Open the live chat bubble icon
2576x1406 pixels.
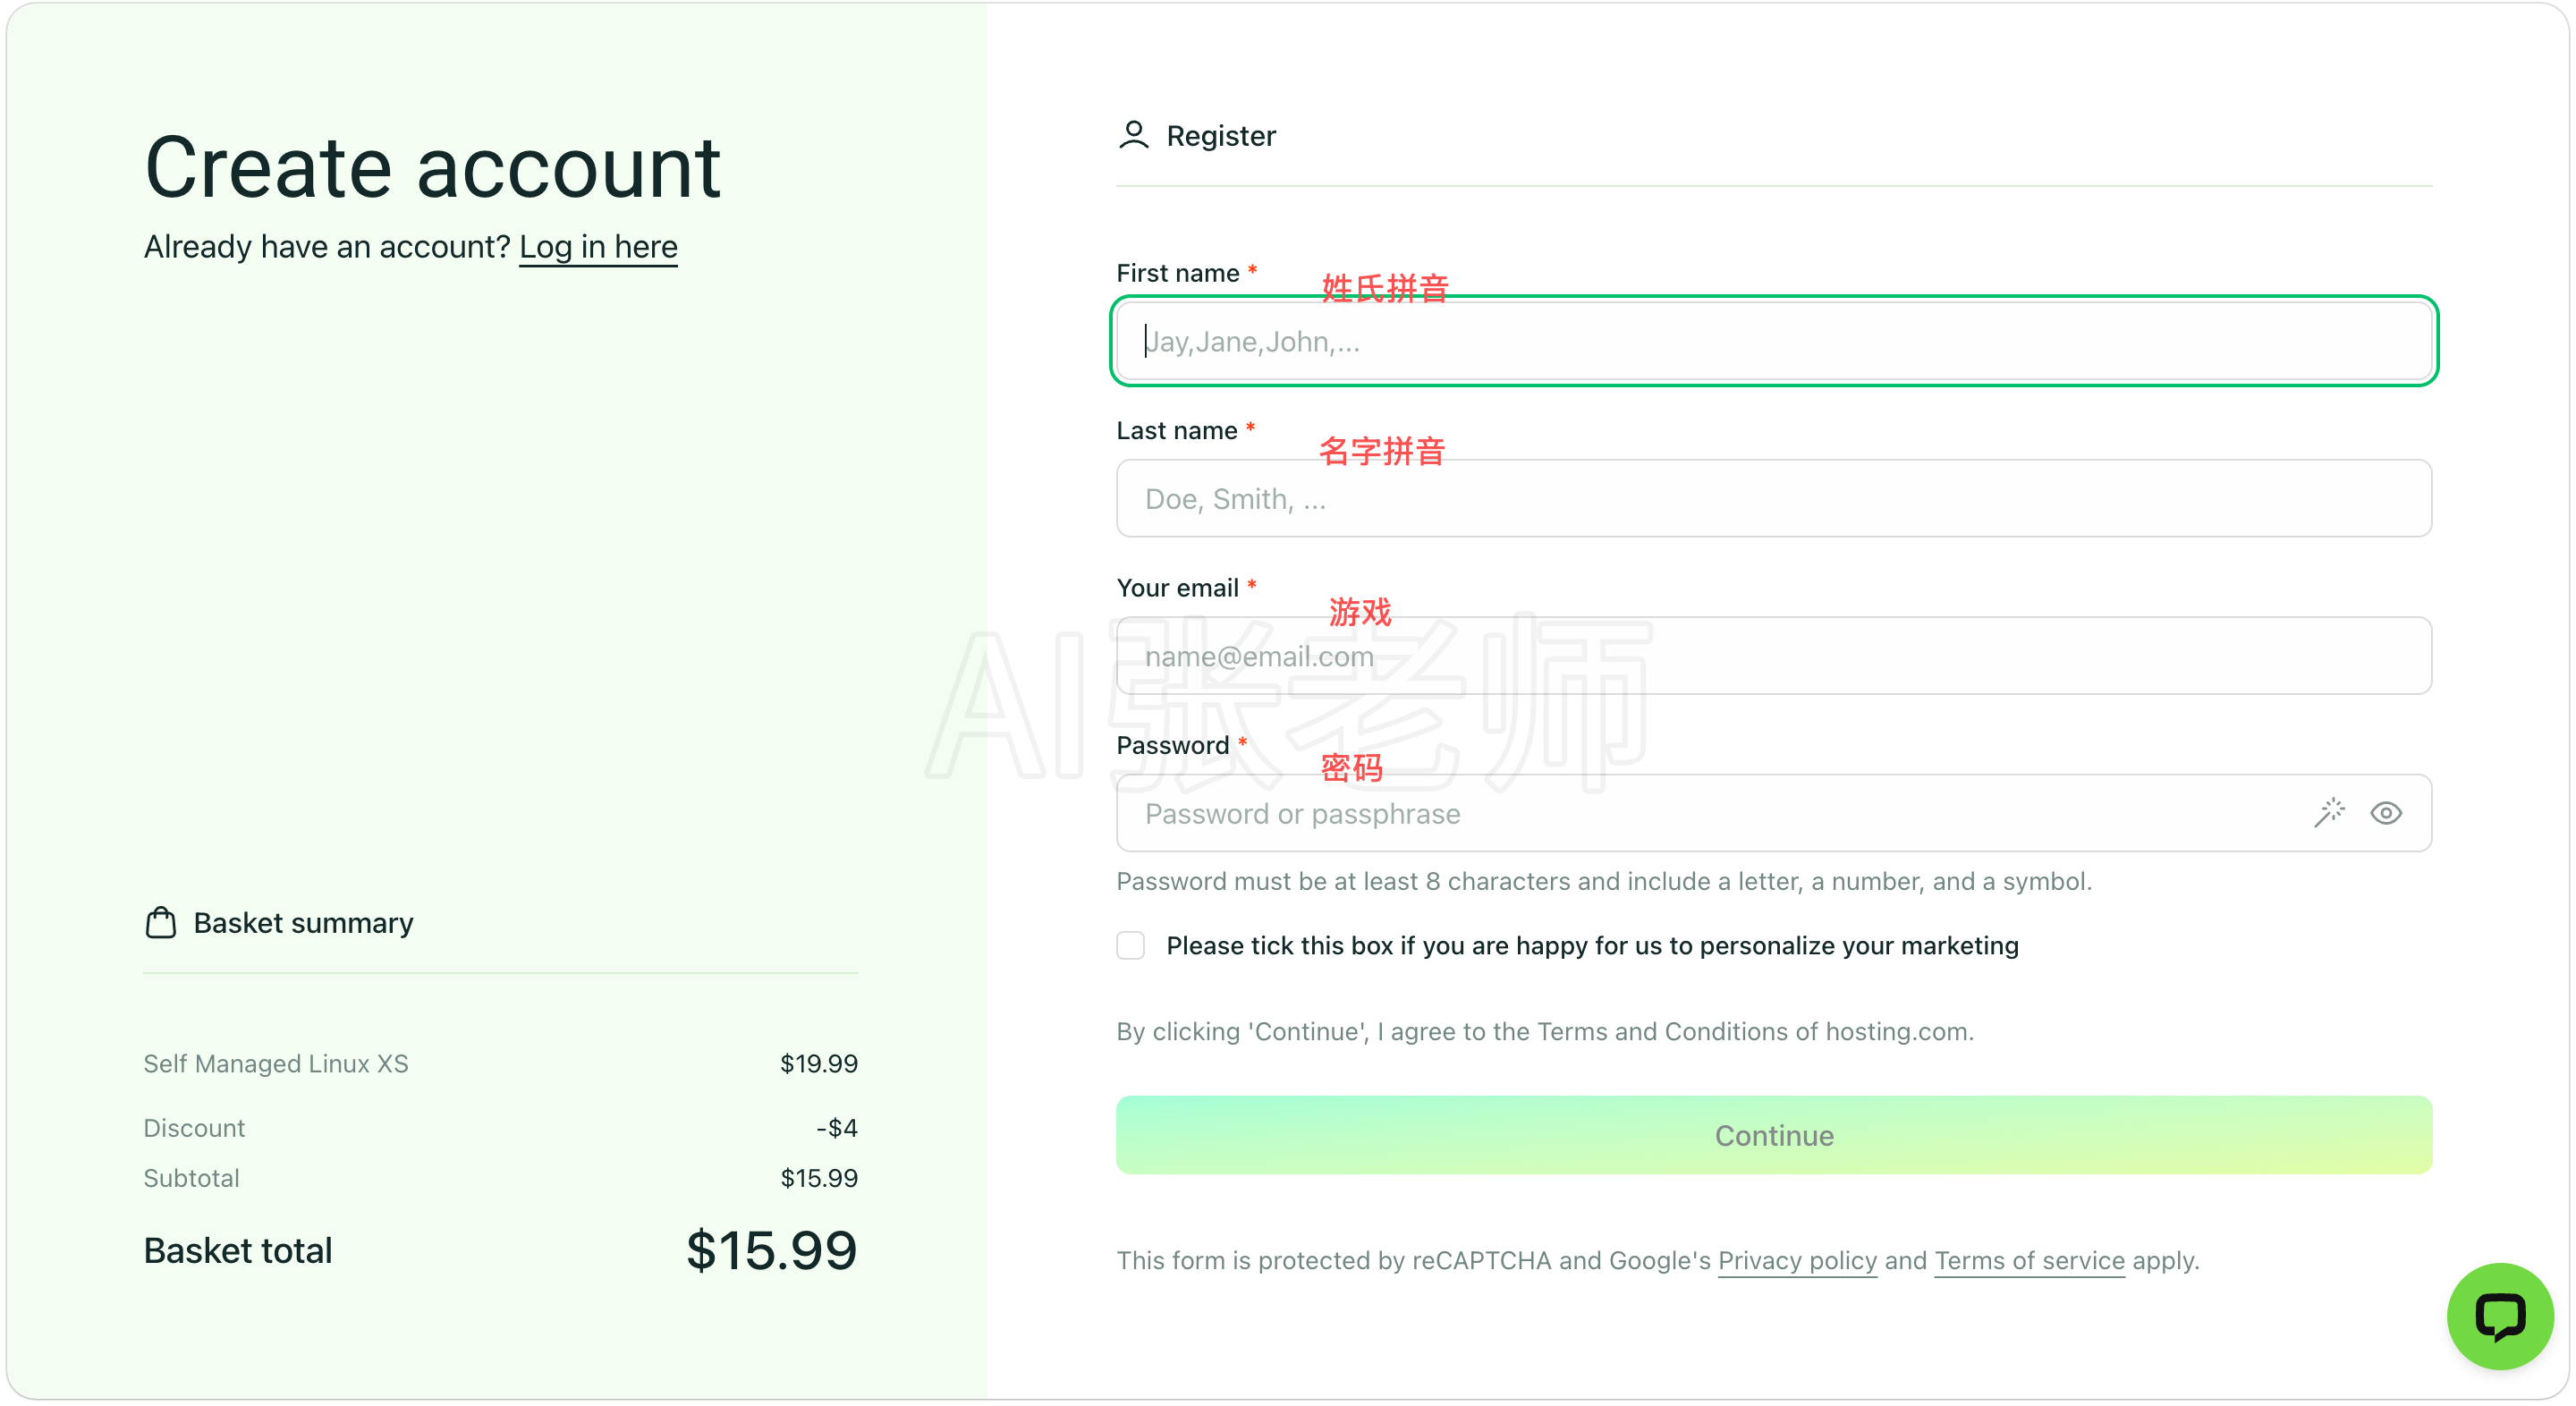[x=2499, y=1316]
